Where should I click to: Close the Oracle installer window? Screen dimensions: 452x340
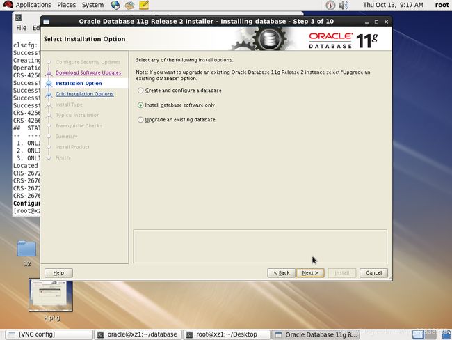(386, 22)
